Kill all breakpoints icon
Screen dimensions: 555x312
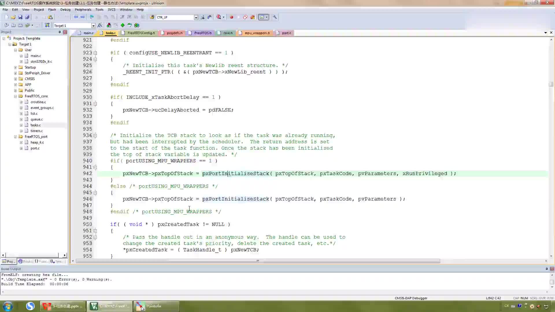coord(252,17)
